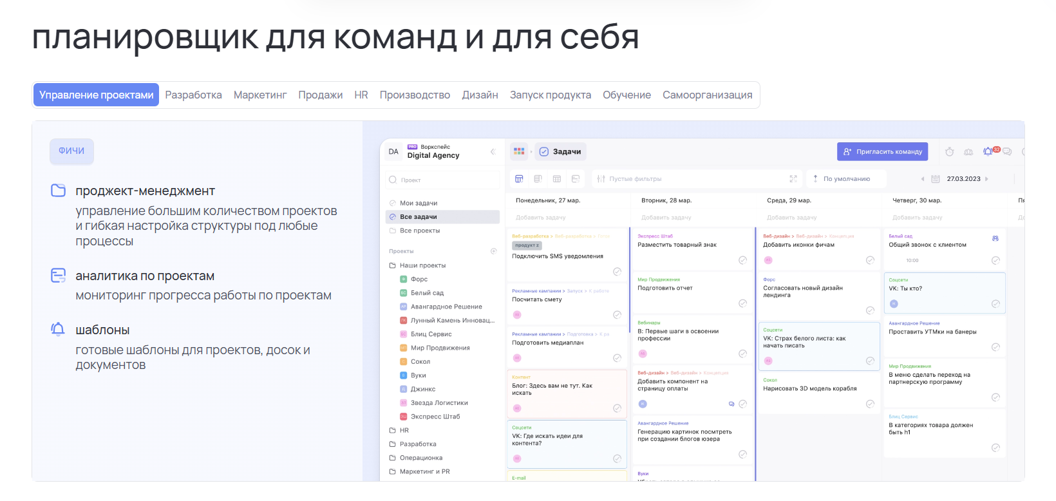Open the 'По умолчанию' sort dropdown
Screen dimensions: 1056x501
[846, 179]
